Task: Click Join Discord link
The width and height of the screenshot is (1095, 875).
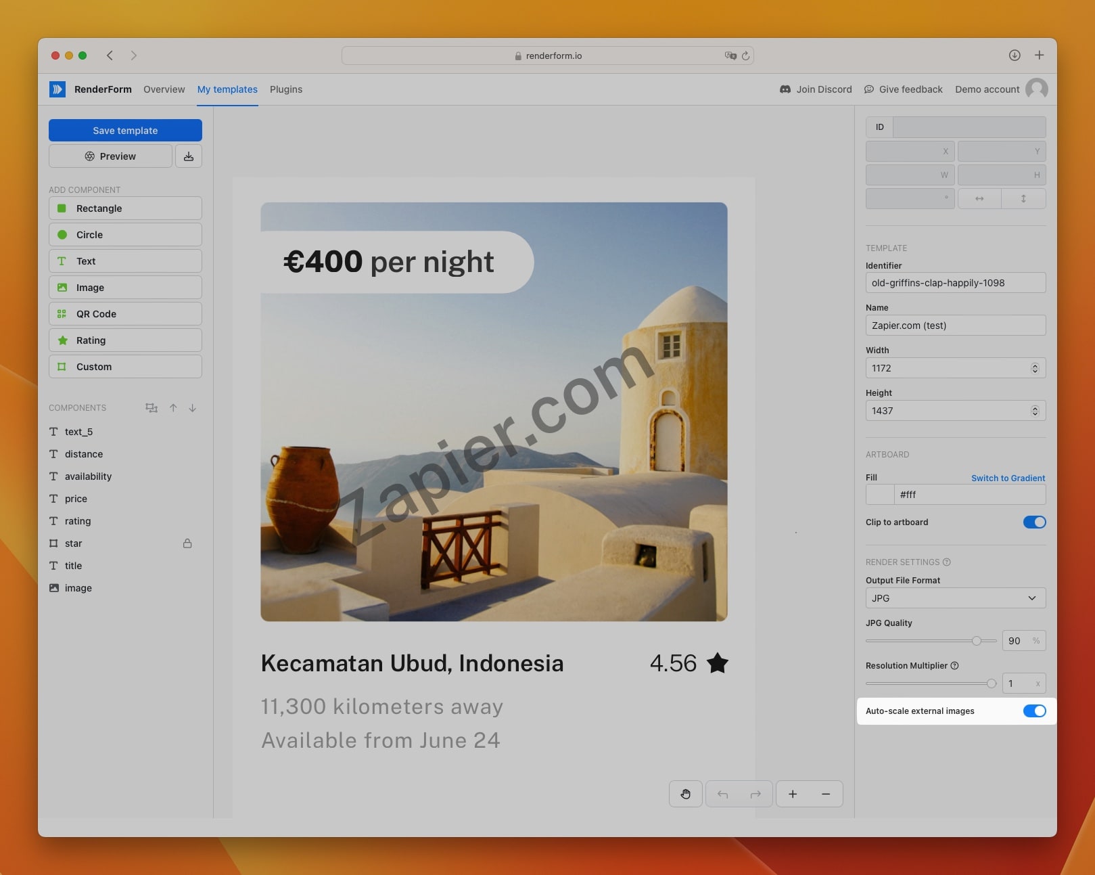Action: [816, 89]
